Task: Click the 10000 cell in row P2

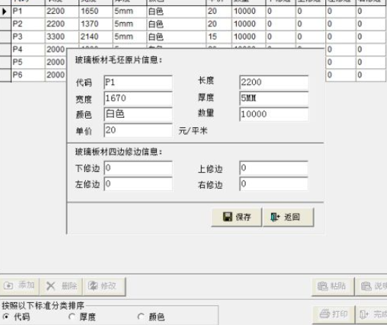Action: 248,24
